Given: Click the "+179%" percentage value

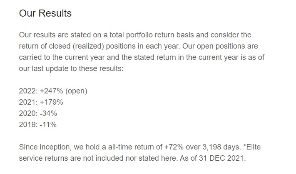Looking at the screenshot, I should [x=52, y=102].
